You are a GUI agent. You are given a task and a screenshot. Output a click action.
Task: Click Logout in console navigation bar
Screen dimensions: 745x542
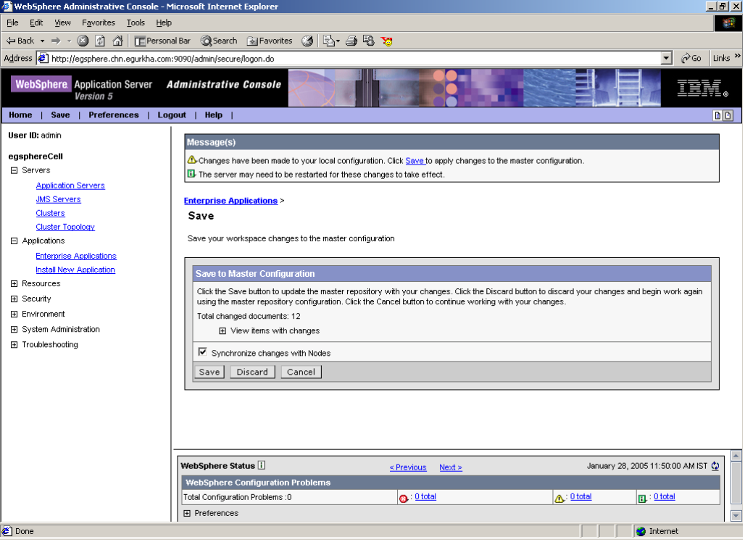pos(172,115)
